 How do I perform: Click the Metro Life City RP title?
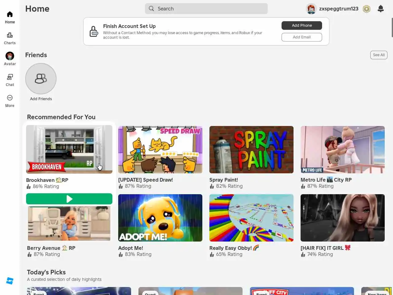pyautogui.click(x=326, y=180)
